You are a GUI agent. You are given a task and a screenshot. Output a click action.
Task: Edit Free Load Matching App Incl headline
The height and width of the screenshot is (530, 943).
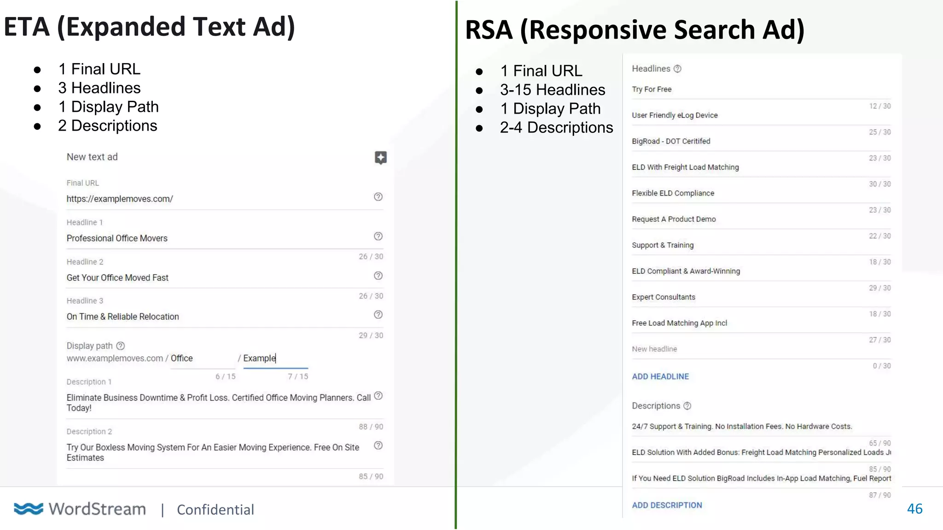click(x=761, y=323)
